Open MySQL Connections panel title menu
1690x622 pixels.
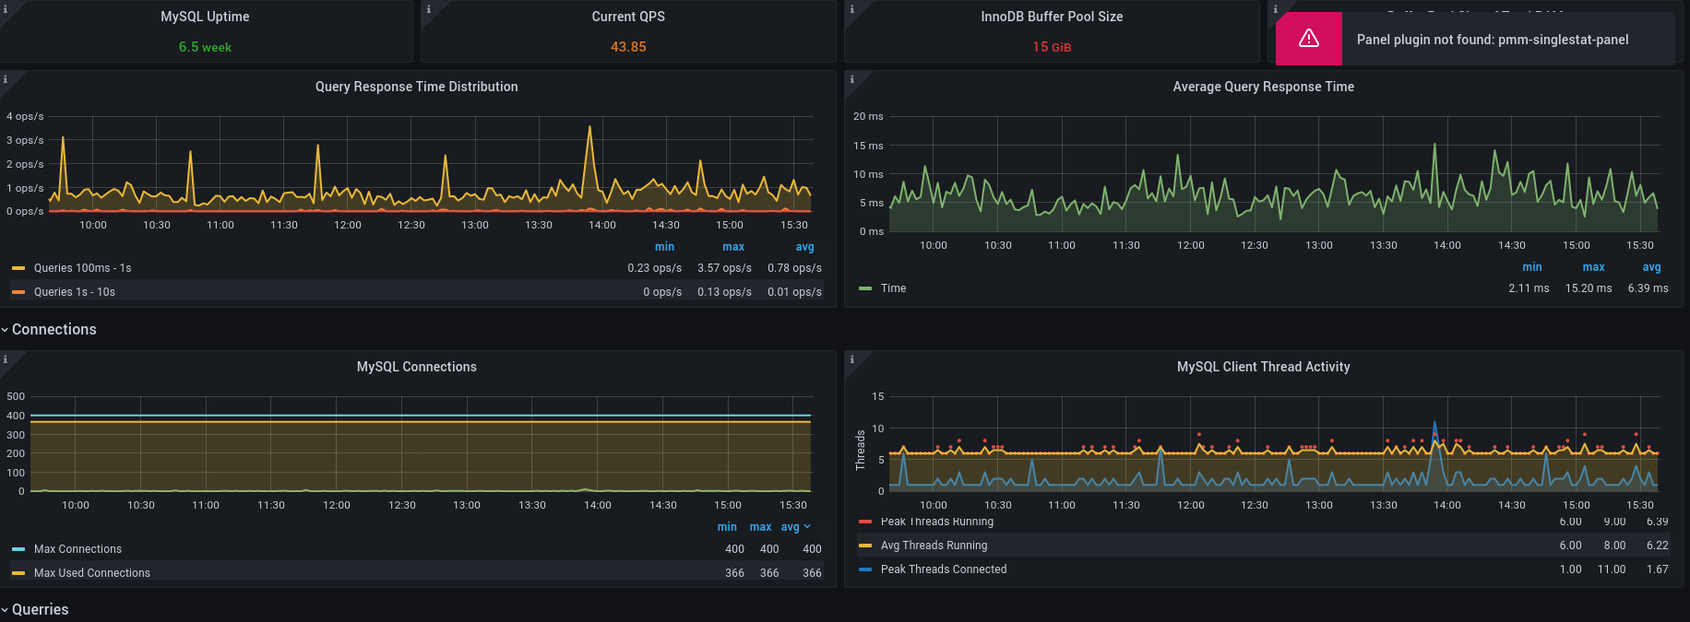click(416, 367)
